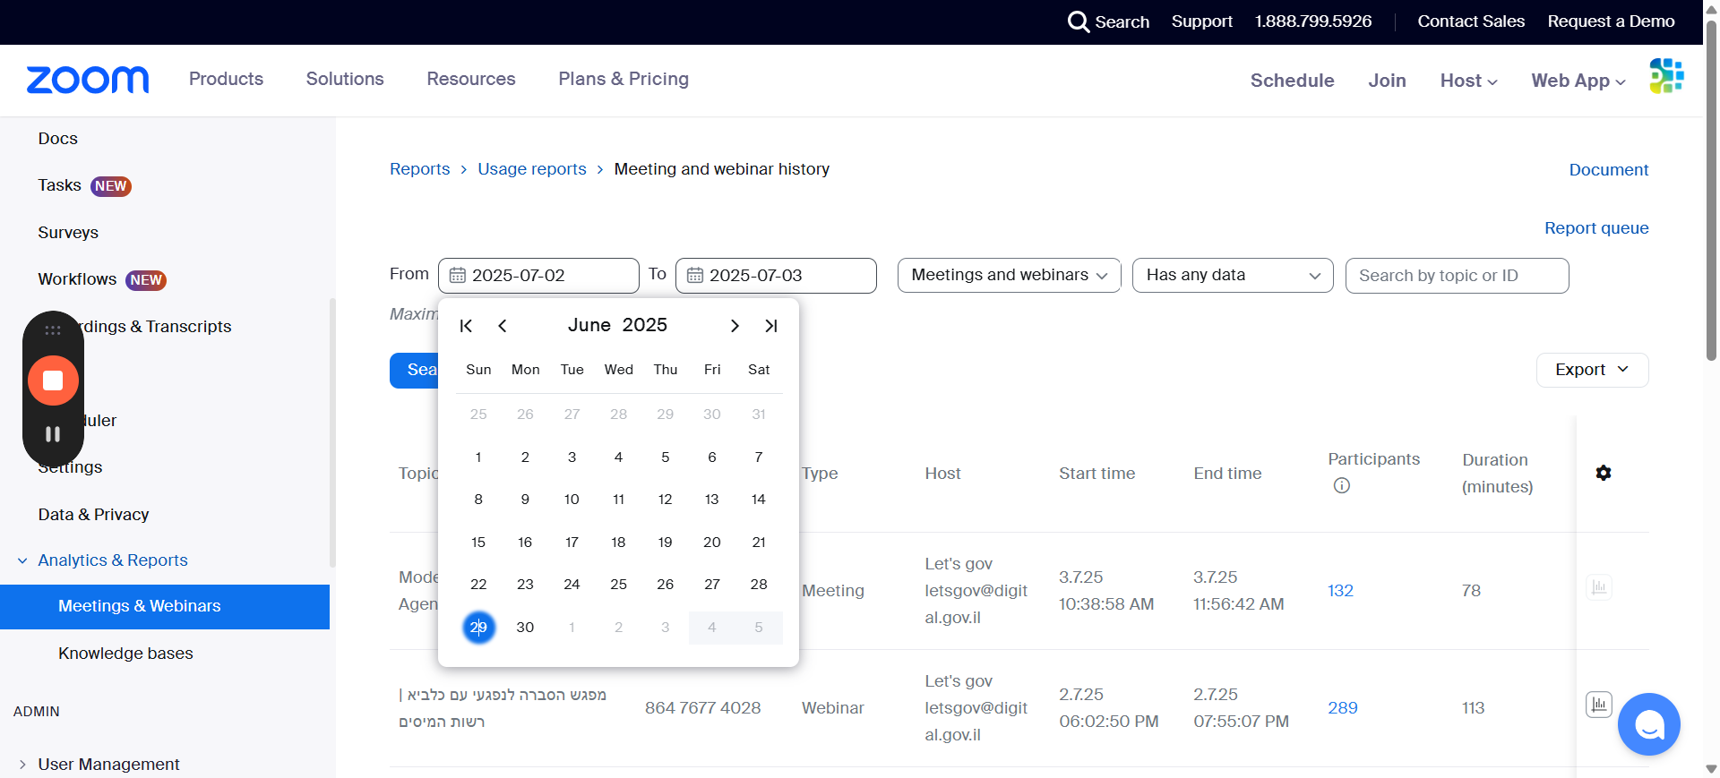Screen dimensions: 1720x778
Task: Click the 1.888.799.5926 phone number
Action: [1312, 21]
